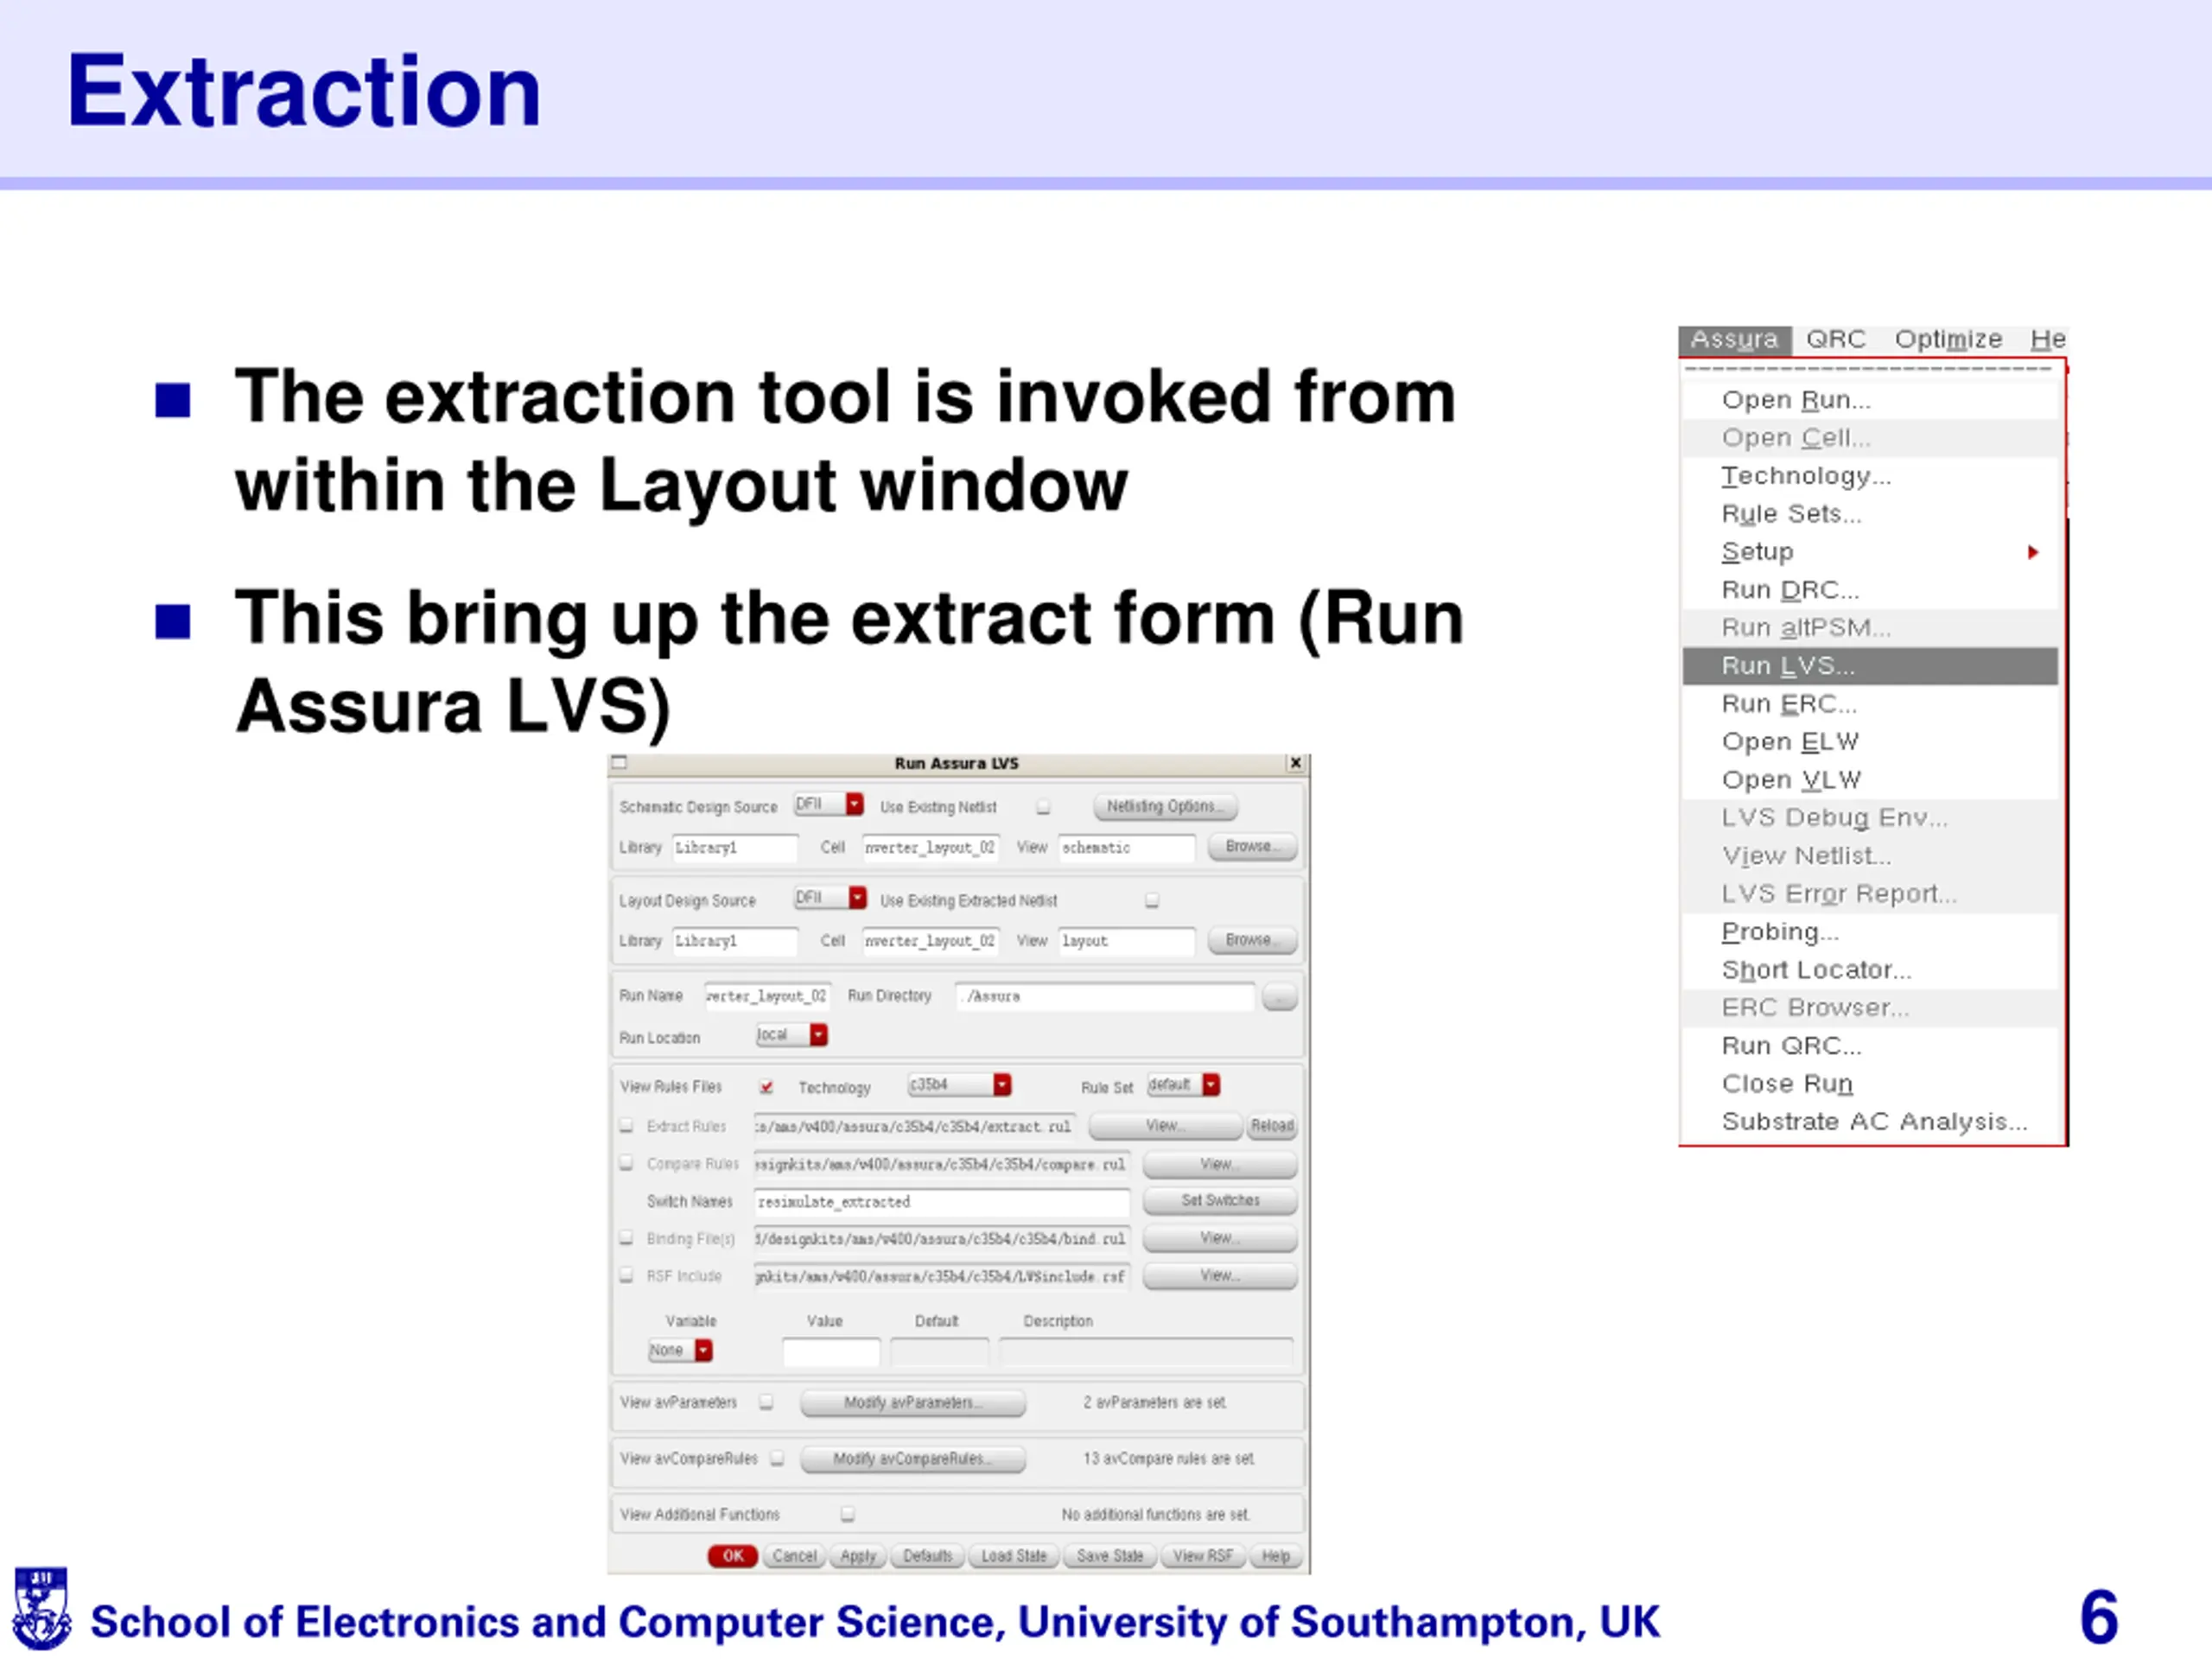Image resolution: width=2212 pixels, height=1659 pixels.
Task: Click the Switch Names input field
Action: (942, 1202)
